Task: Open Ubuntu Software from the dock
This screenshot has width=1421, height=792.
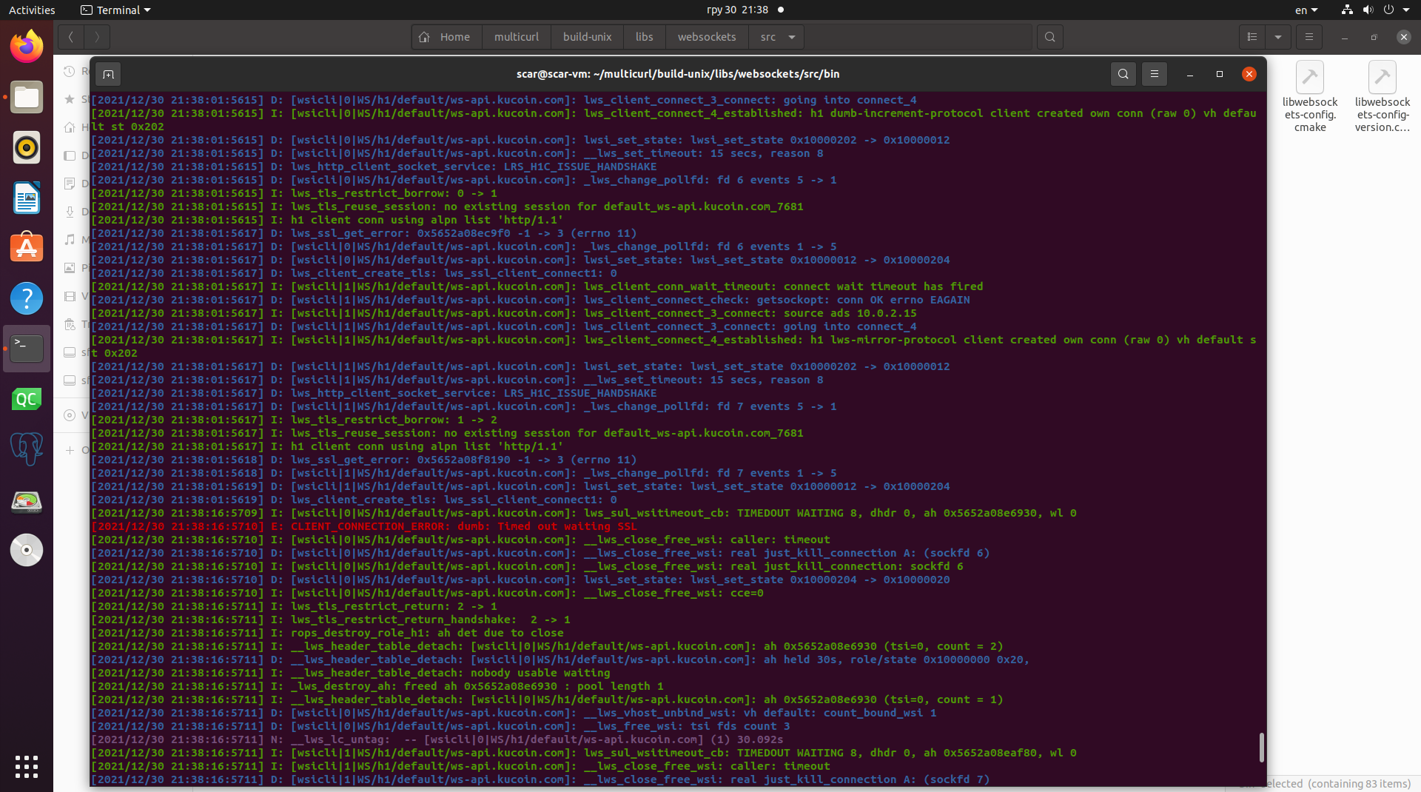Action: point(26,247)
